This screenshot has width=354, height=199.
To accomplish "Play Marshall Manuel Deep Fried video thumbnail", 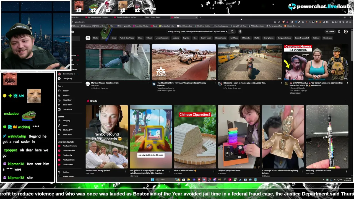I will click(118, 62).
